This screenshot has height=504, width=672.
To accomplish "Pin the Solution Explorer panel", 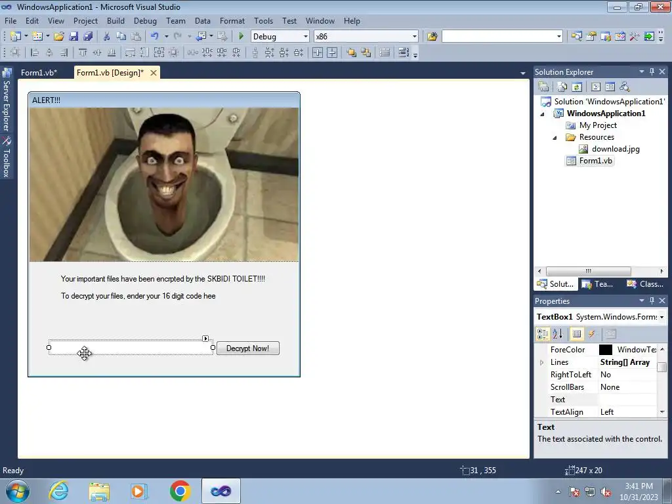I will point(652,72).
